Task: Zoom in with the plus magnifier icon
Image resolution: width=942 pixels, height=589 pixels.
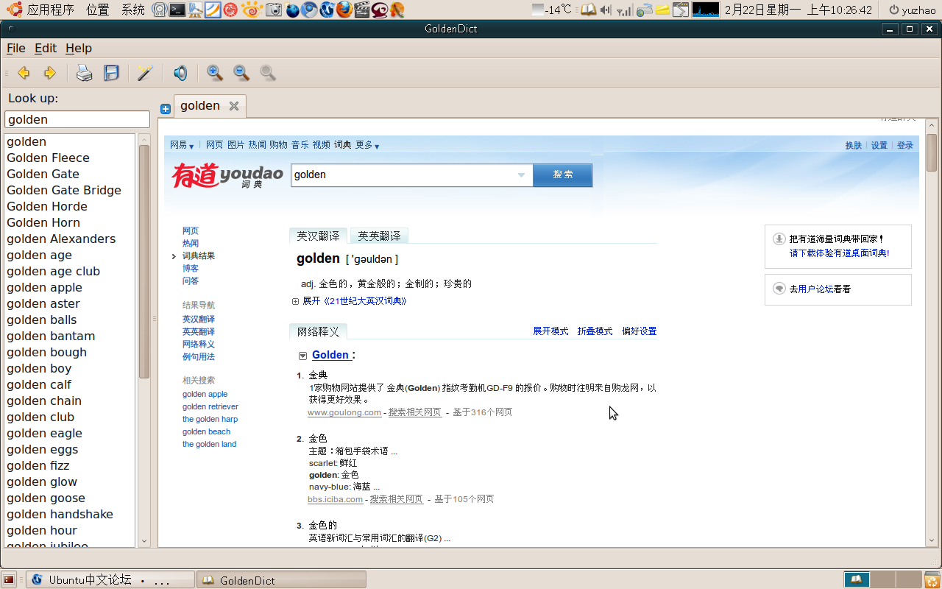Action: 215,73
